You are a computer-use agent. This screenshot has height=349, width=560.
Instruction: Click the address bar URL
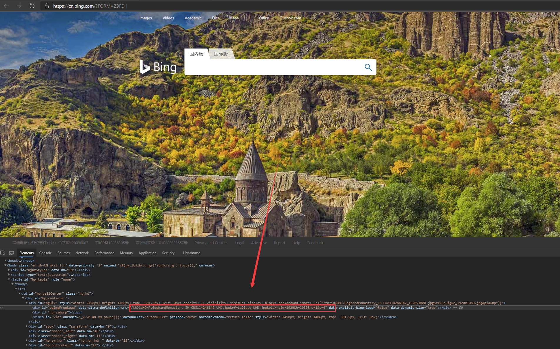point(90,6)
